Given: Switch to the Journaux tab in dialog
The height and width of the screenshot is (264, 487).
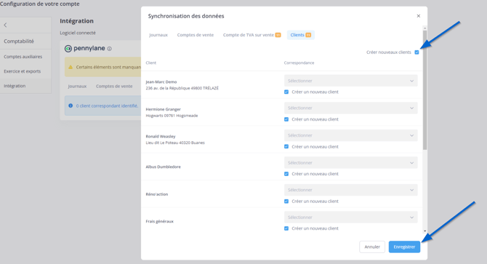Looking at the screenshot, I should click(x=158, y=35).
